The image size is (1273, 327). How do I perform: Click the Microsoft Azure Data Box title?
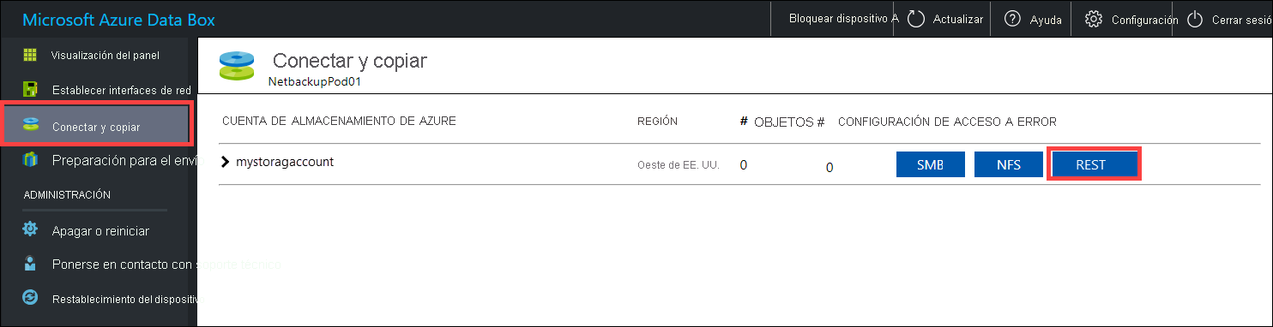[x=118, y=19]
